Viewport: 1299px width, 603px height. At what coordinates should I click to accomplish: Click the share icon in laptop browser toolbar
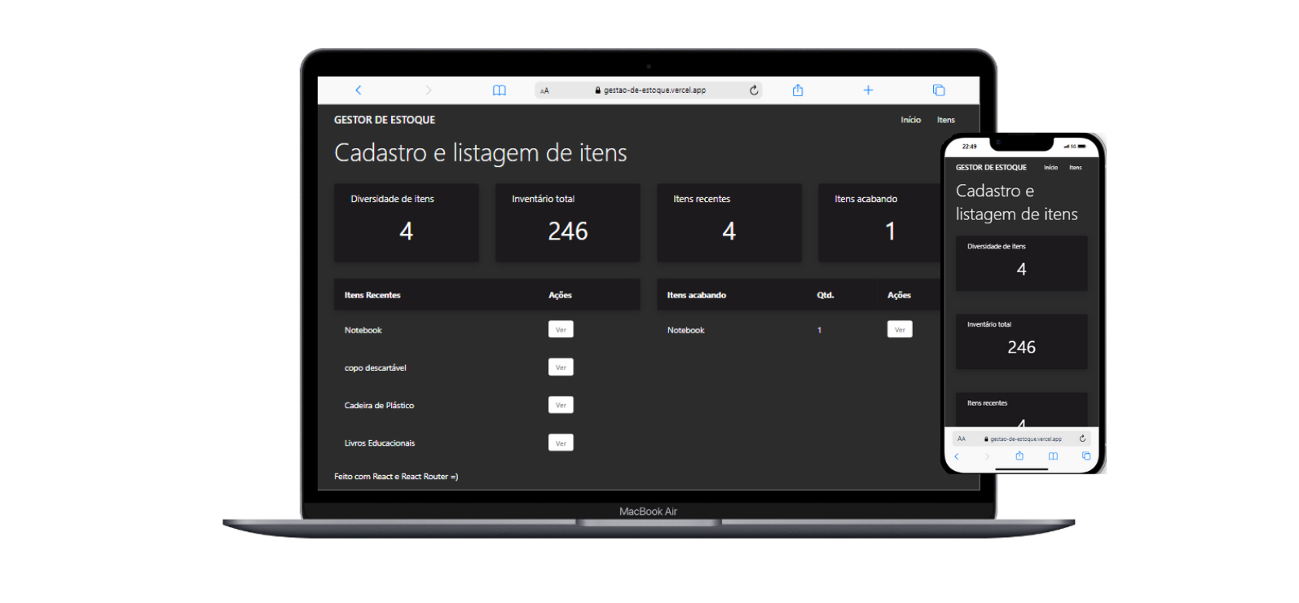798,90
